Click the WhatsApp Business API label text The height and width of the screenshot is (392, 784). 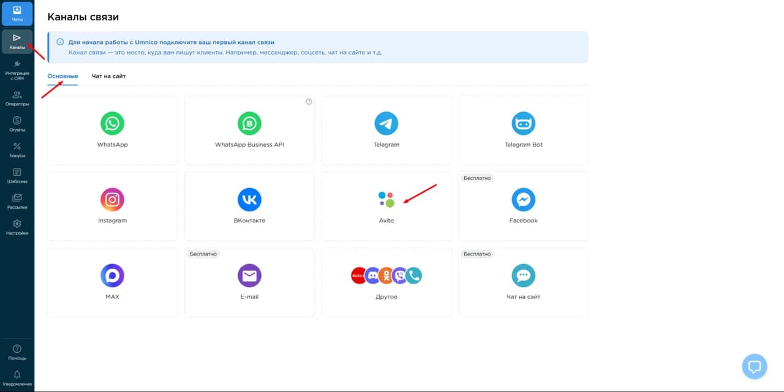[249, 145]
